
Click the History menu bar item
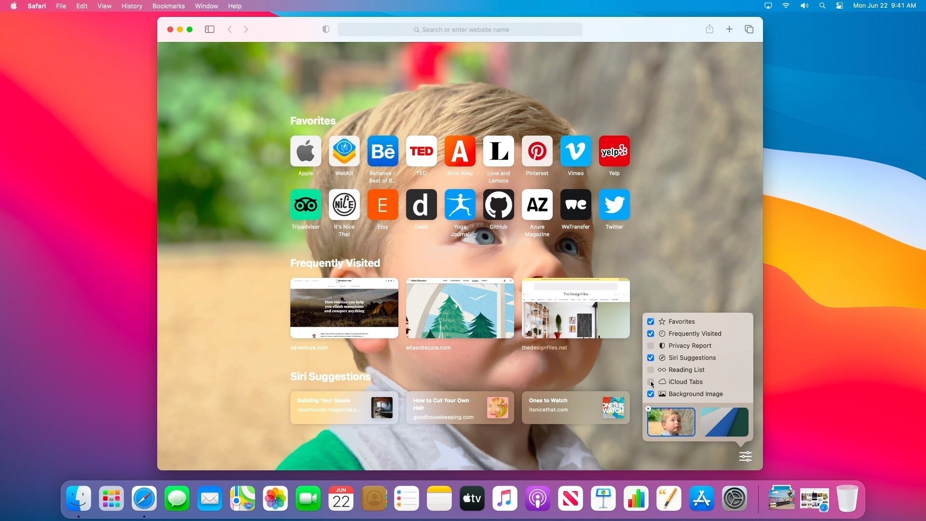[131, 6]
